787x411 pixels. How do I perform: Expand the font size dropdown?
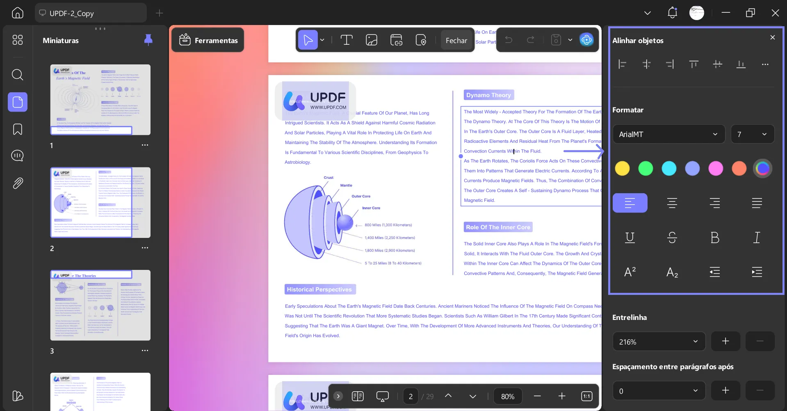point(752,134)
